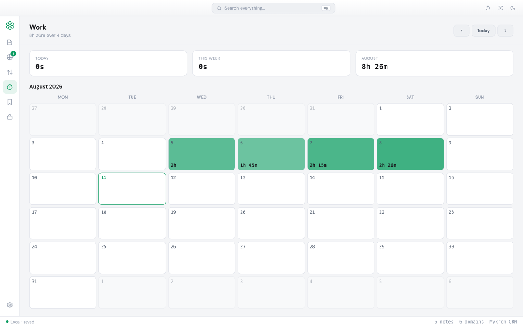
Task: Click the AUGUST 8h 26m summary card
Action: pyautogui.click(x=435, y=63)
